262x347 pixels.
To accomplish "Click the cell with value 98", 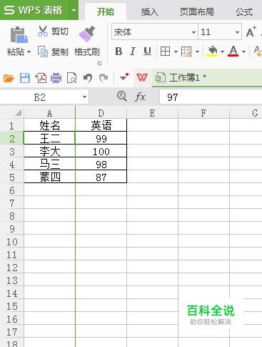I will 101,164.
